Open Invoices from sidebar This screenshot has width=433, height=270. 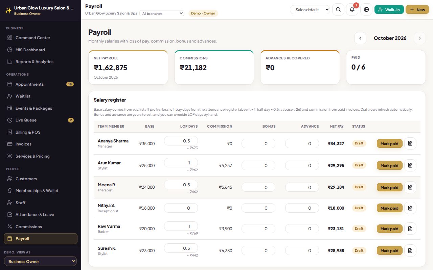(41, 144)
